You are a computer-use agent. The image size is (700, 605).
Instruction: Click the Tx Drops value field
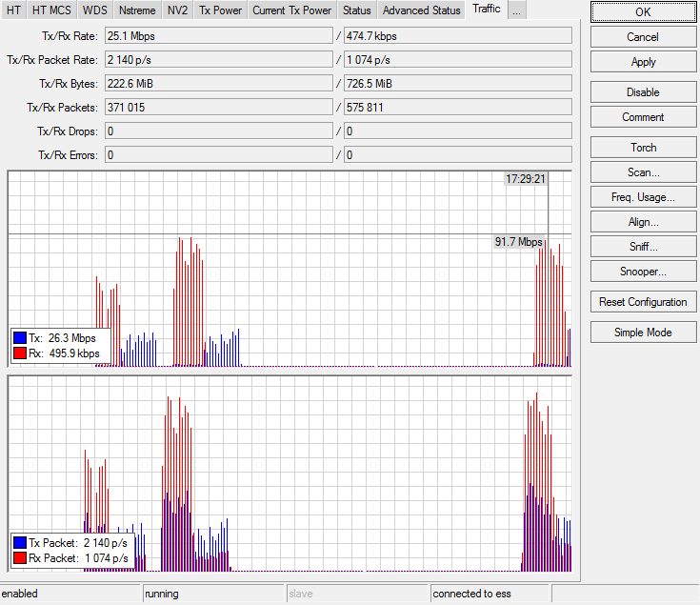pos(219,131)
